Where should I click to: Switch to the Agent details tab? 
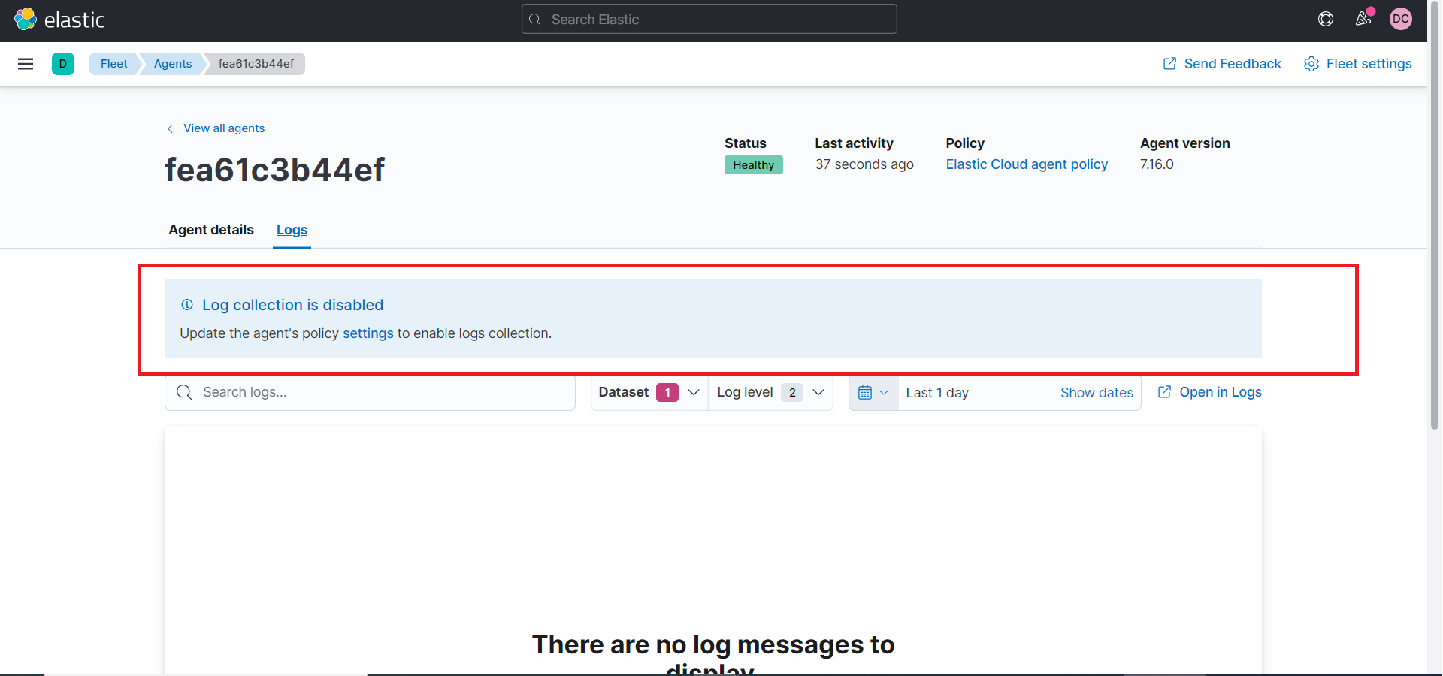[210, 230]
